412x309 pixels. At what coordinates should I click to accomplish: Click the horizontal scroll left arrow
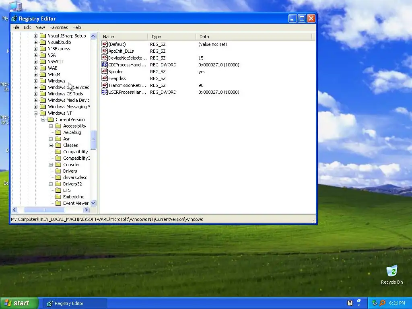click(x=14, y=210)
